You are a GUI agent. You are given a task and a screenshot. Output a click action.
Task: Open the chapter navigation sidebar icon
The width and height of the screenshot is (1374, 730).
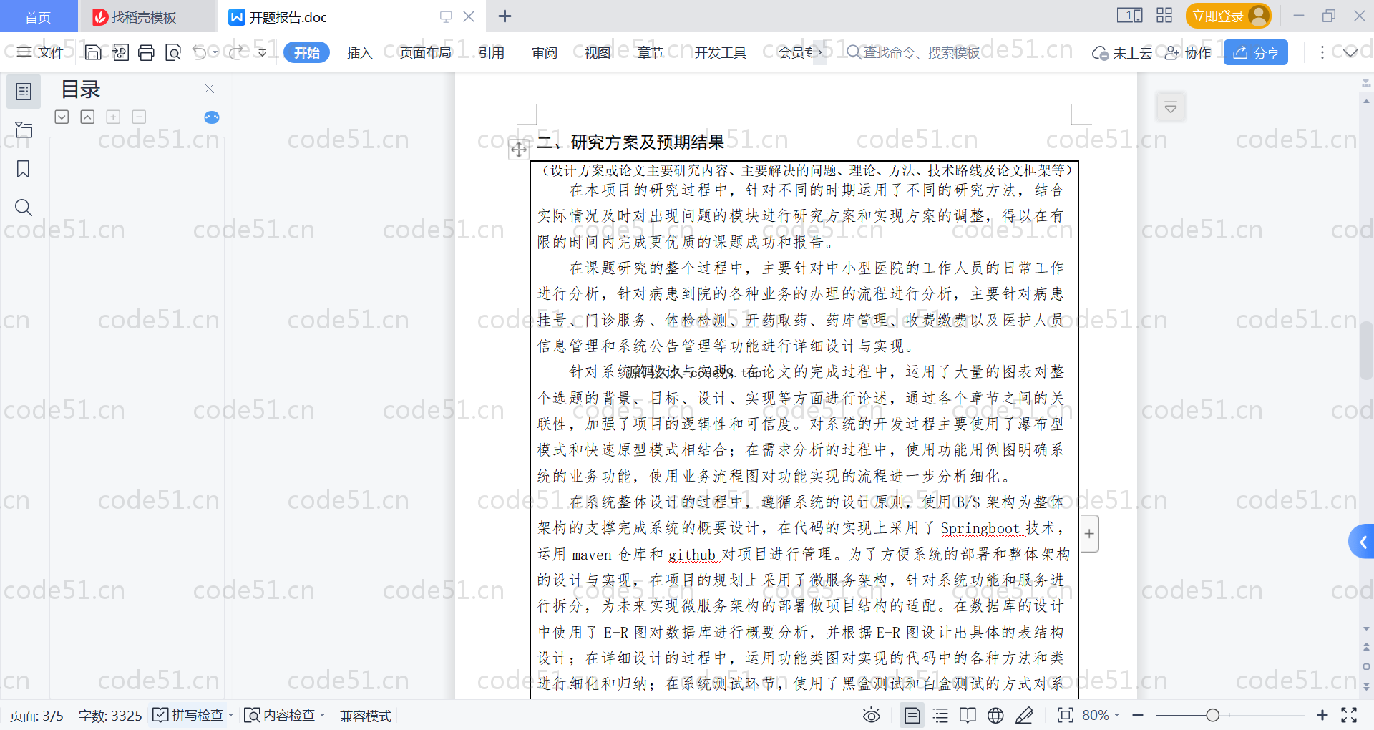click(x=24, y=130)
